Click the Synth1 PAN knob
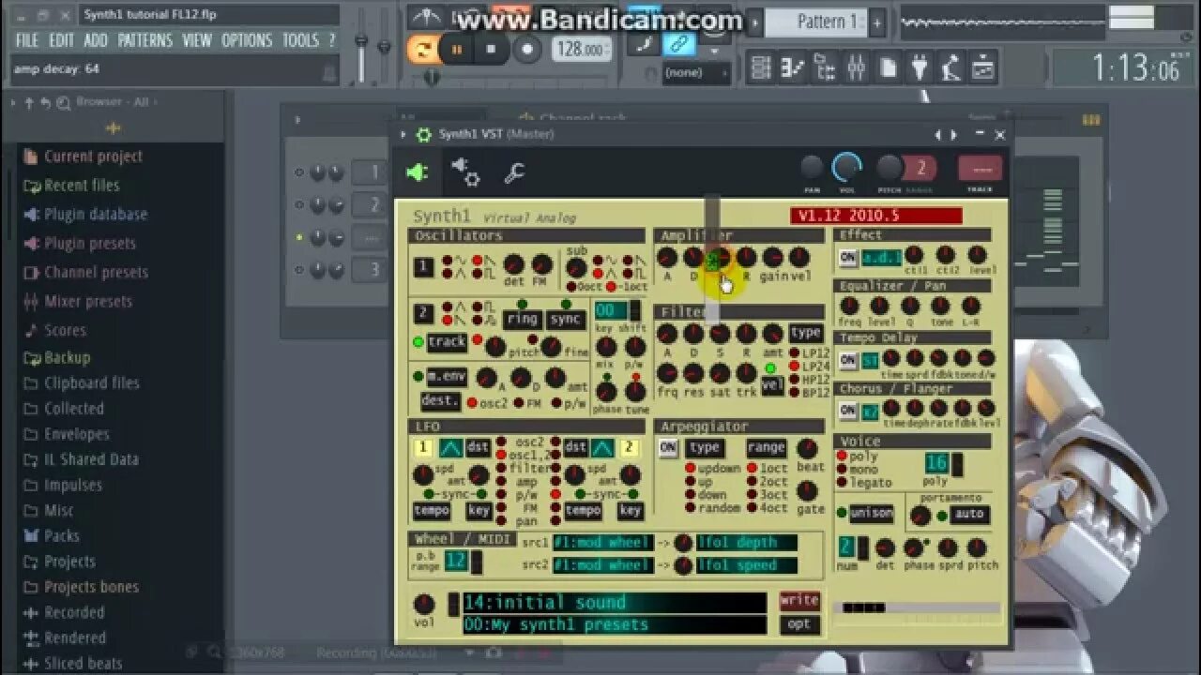Image resolution: width=1201 pixels, height=675 pixels. (813, 168)
